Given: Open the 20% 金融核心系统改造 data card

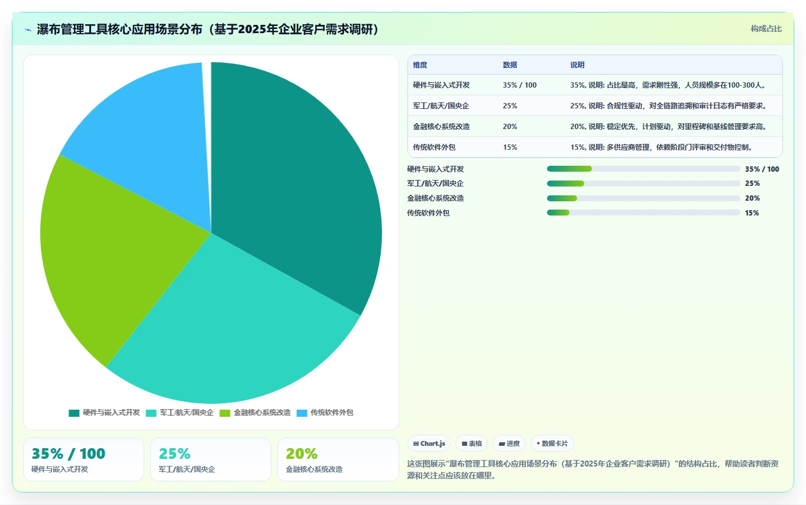Looking at the screenshot, I should pyautogui.click(x=338, y=459).
